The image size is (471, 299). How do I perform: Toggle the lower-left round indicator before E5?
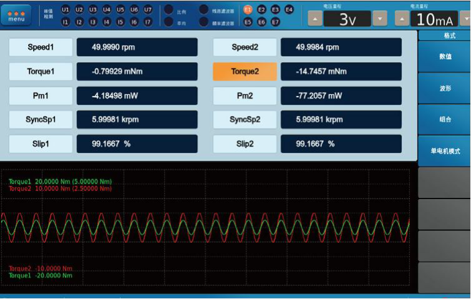point(169,22)
